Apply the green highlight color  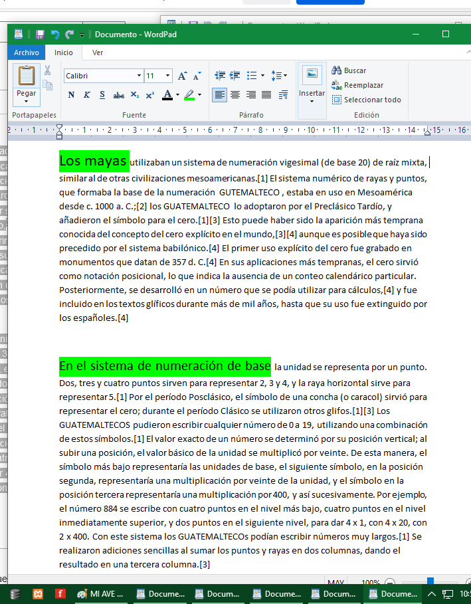pyautogui.click(x=189, y=95)
